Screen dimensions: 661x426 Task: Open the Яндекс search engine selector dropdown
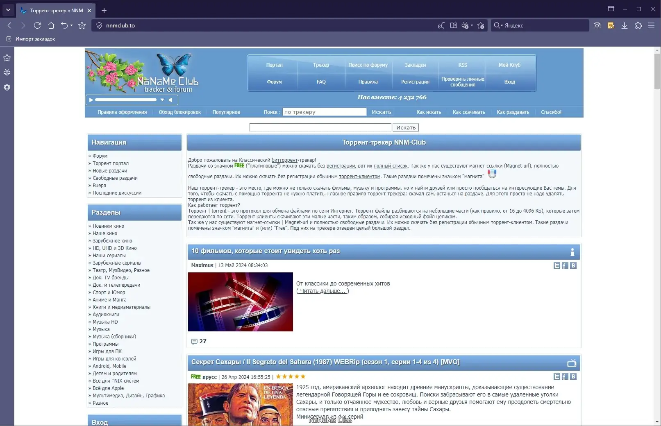tap(497, 25)
